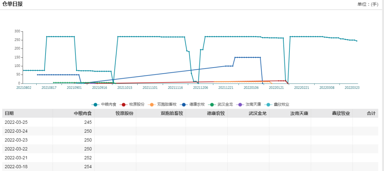Click the 鑫欣牧业 table column header
Viewport: 384px width, 171px height.
click(x=341, y=113)
